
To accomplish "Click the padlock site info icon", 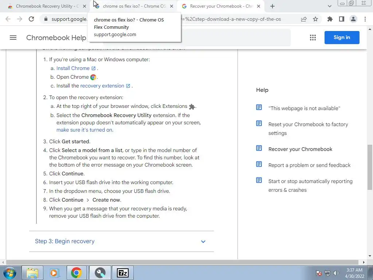I will point(46,19).
